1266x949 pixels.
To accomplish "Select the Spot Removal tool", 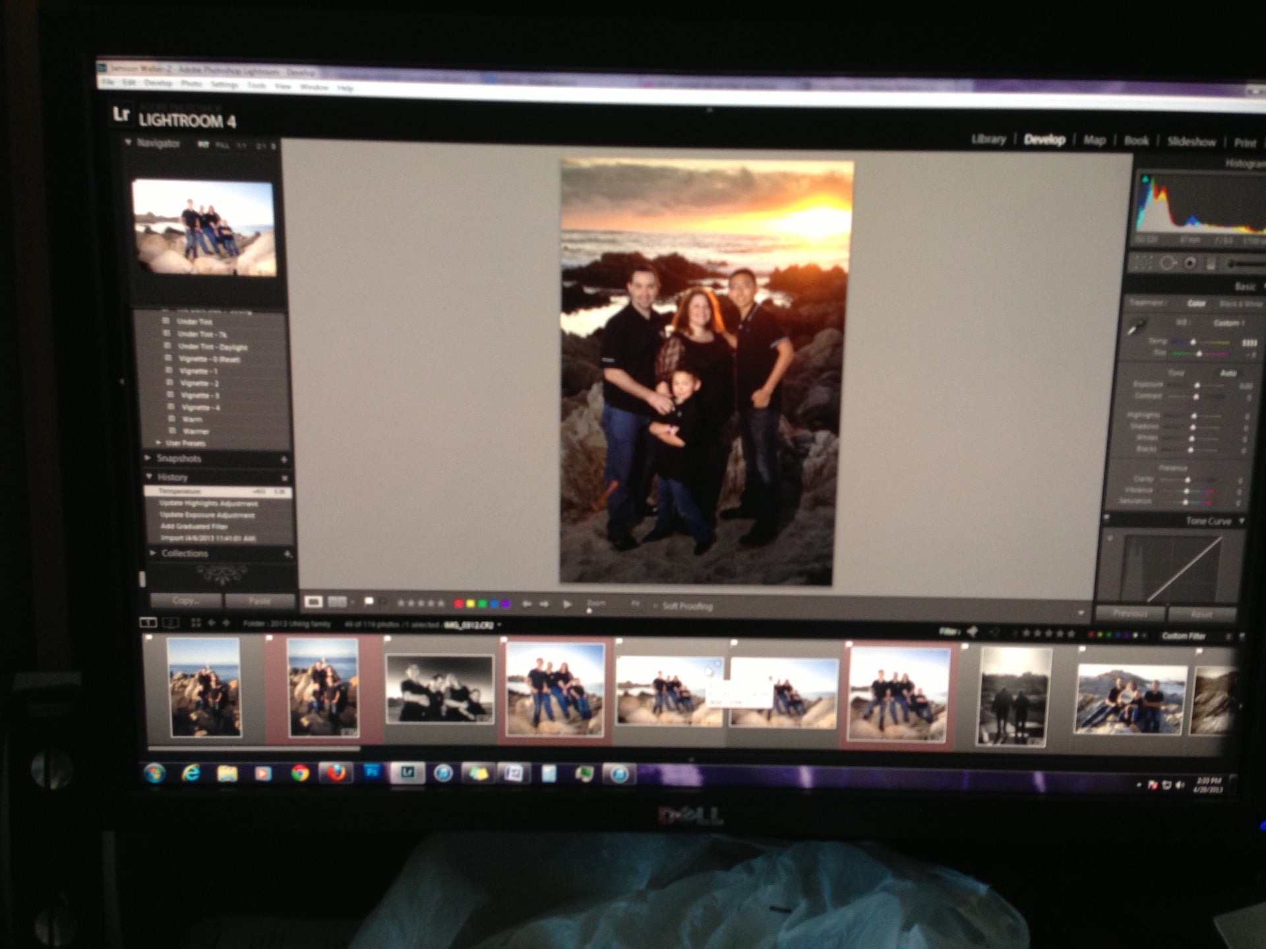I will coord(1167,263).
